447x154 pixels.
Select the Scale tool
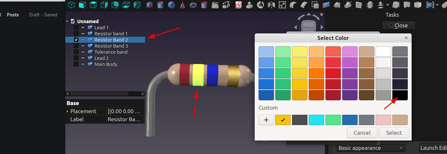tap(282, 5)
